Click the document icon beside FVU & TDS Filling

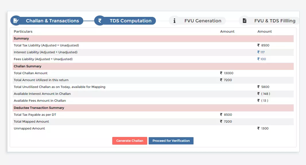click(x=245, y=20)
